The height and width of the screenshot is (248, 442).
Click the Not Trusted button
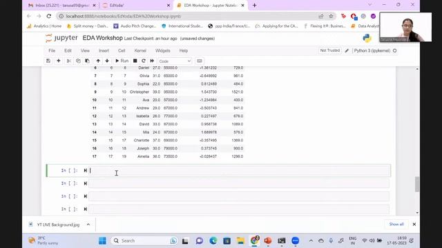(x=330, y=50)
